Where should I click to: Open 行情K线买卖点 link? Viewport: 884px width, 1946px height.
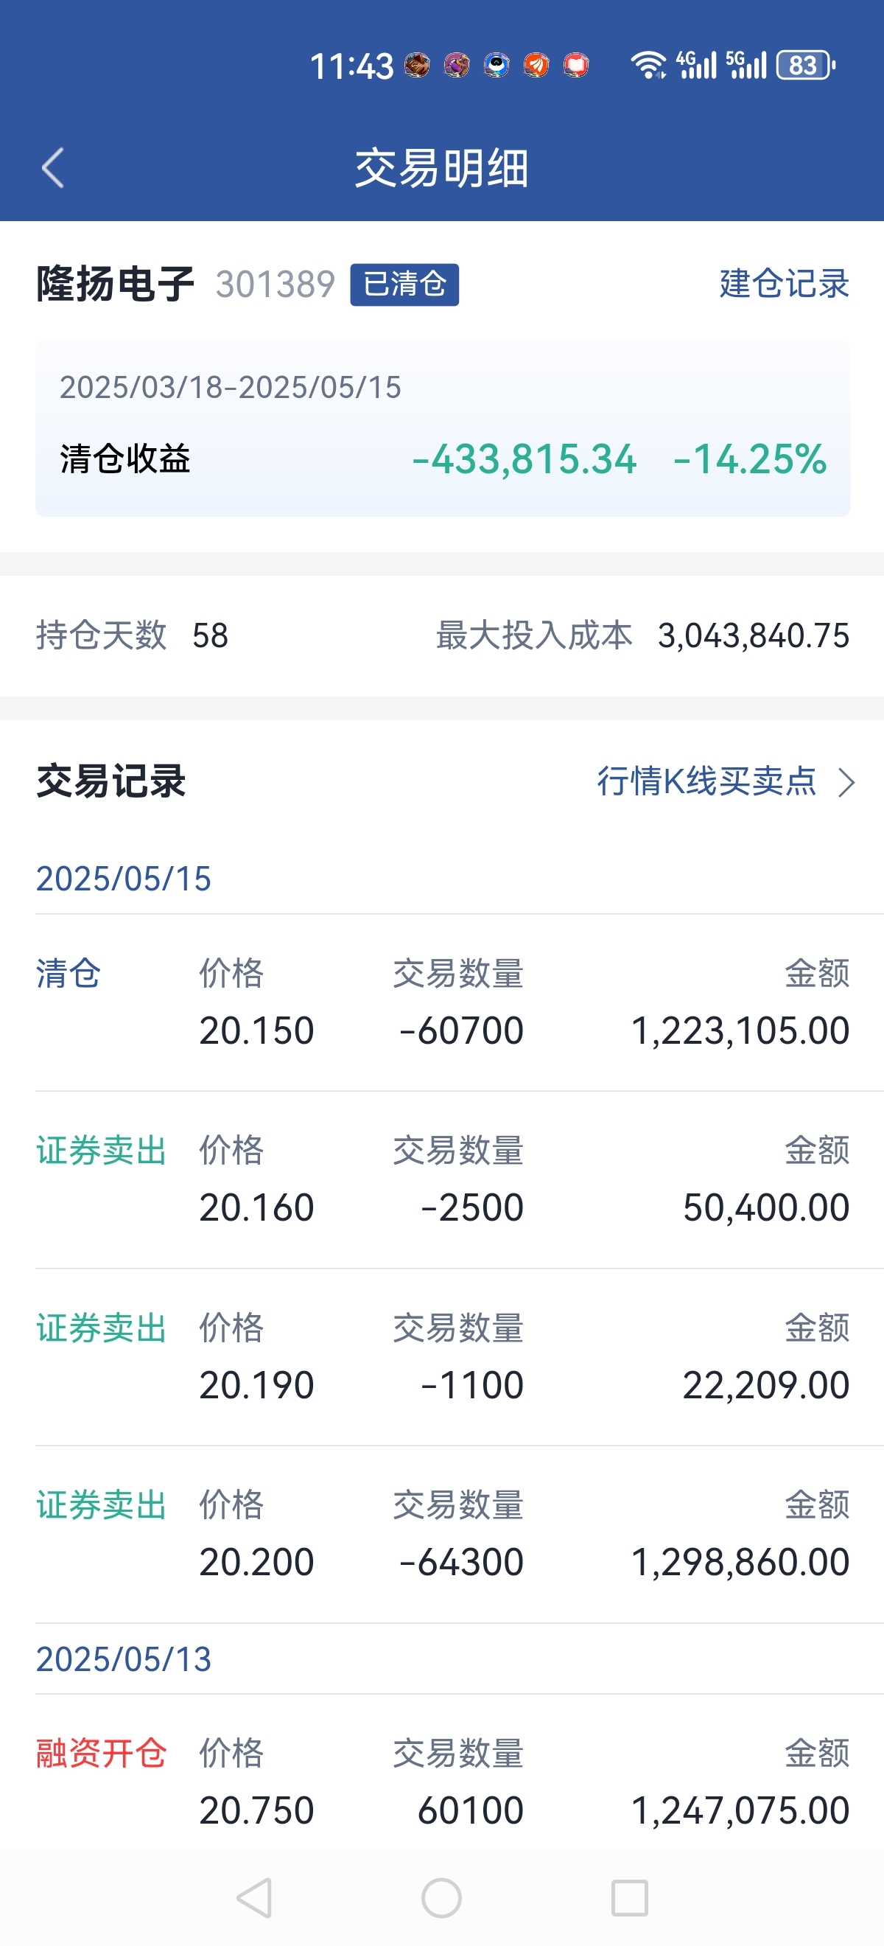pos(706,781)
